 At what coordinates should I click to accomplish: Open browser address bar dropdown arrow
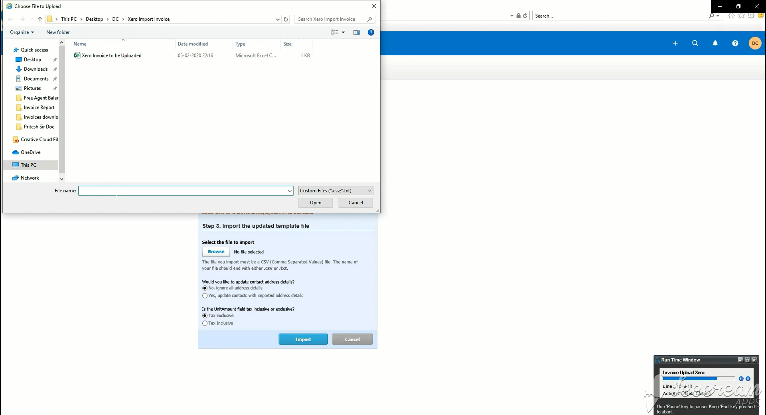click(x=512, y=16)
